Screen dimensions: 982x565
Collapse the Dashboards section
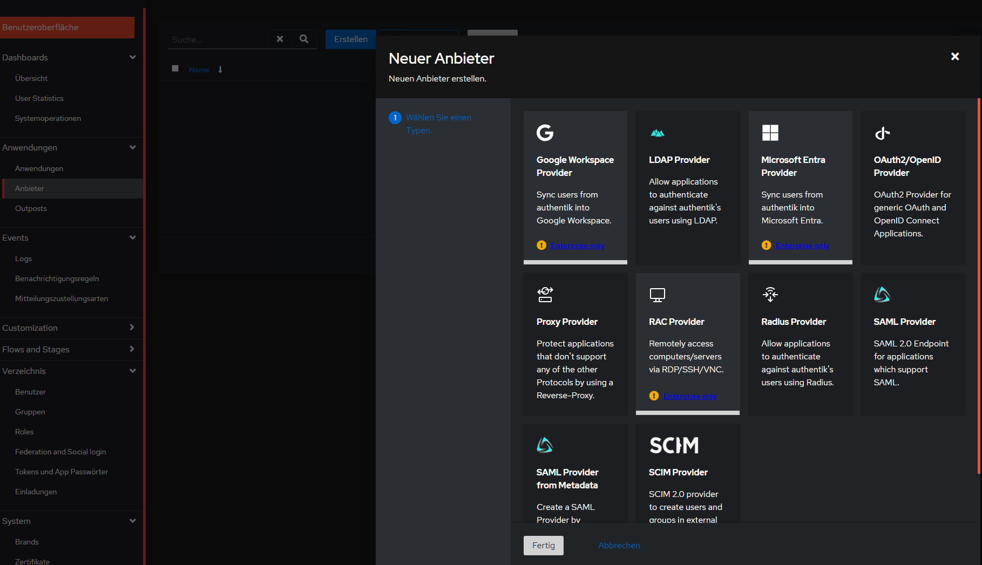pyautogui.click(x=133, y=57)
